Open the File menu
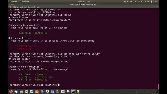 pyautogui.click(x=10, y=7)
